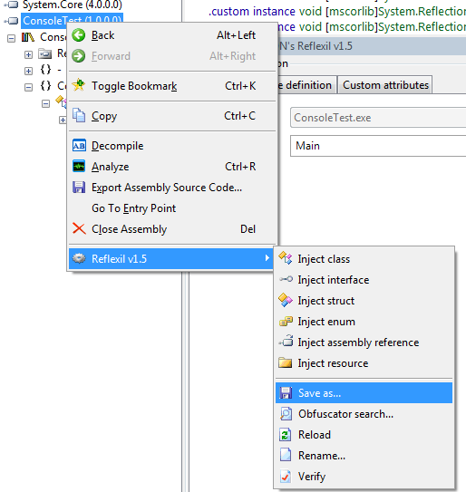Viewport: 466px width, 492px height.
Task: Open the Reflexil v1.5 submenu arrow
Action: tap(267, 258)
